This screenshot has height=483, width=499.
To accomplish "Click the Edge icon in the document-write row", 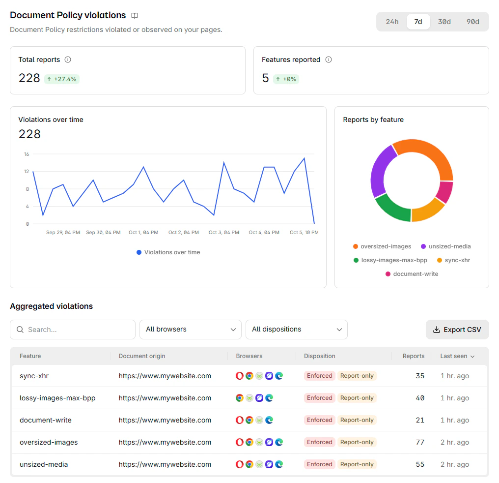I will (269, 420).
